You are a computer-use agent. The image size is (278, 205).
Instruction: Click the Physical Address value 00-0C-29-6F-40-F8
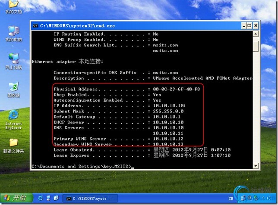[x=177, y=89]
